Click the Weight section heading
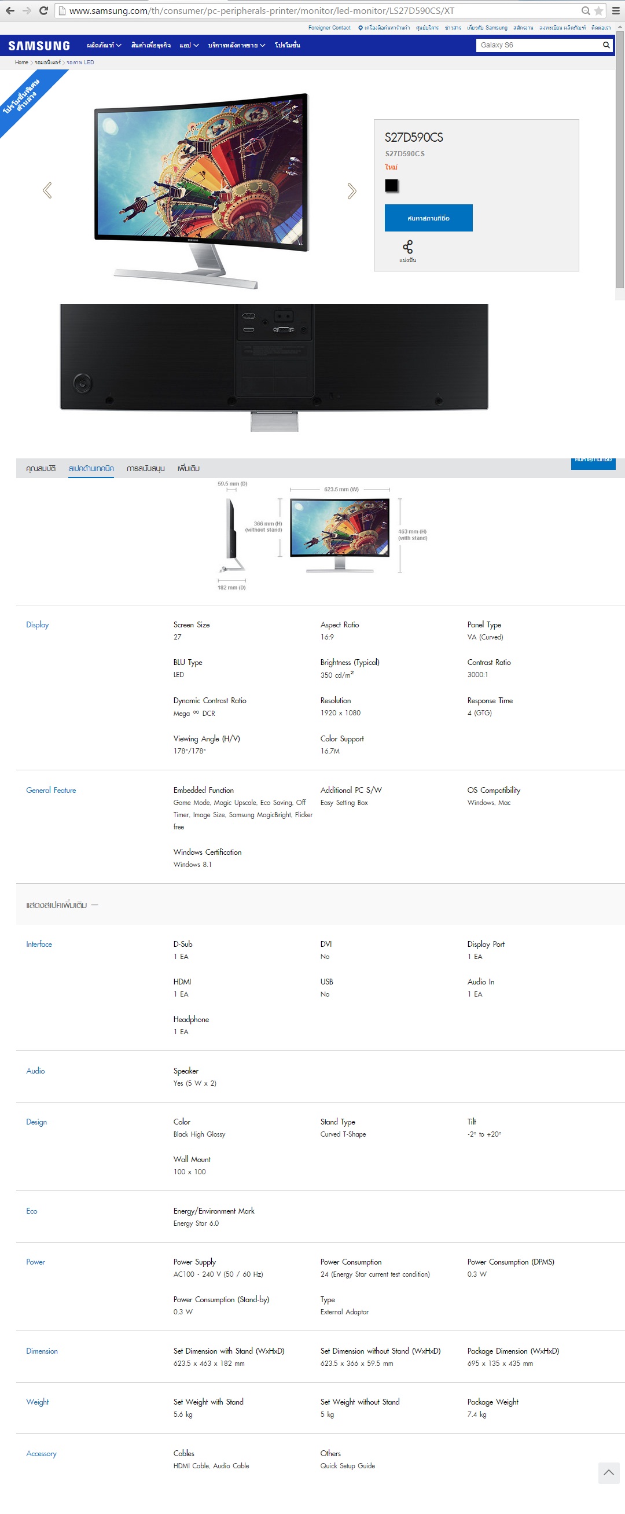This screenshot has width=625, height=1514. pyautogui.click(x=38, y=1402)
